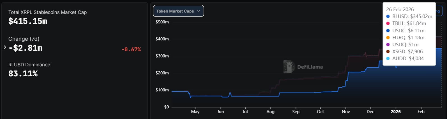The image size is (447, 119).
Task: Click the AUDD light blue dot
Action: coord(388,59)
